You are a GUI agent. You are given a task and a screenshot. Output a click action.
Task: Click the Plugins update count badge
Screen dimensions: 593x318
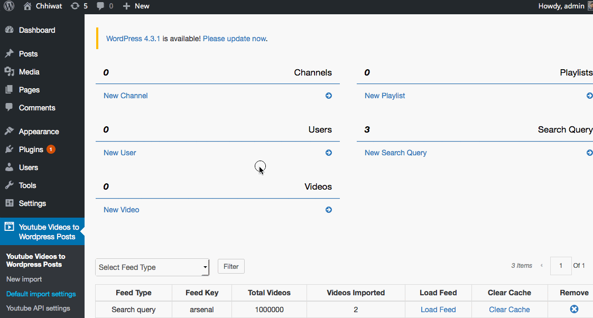coord(51,149)
